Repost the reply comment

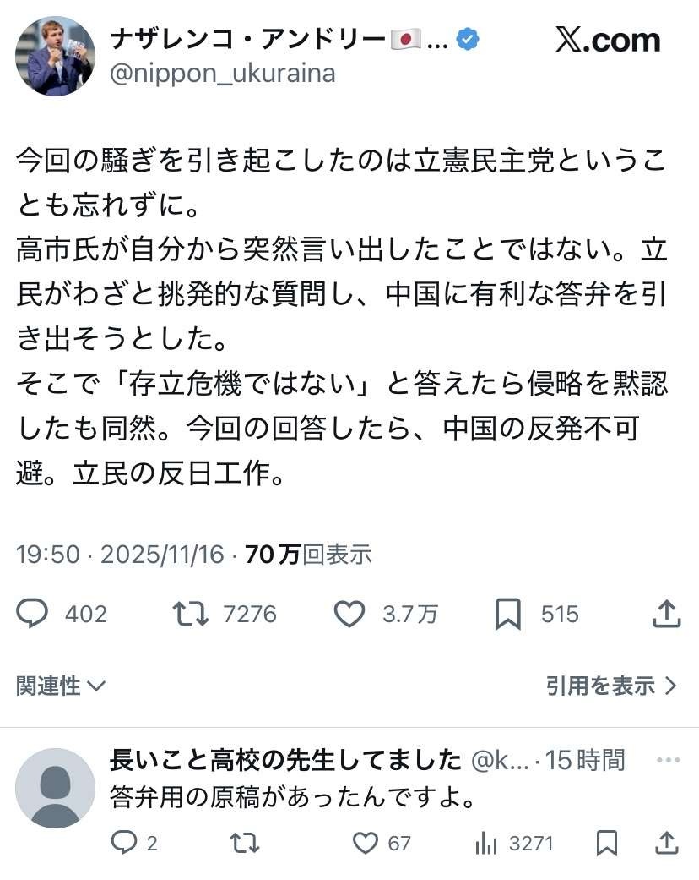pos(244,842)
